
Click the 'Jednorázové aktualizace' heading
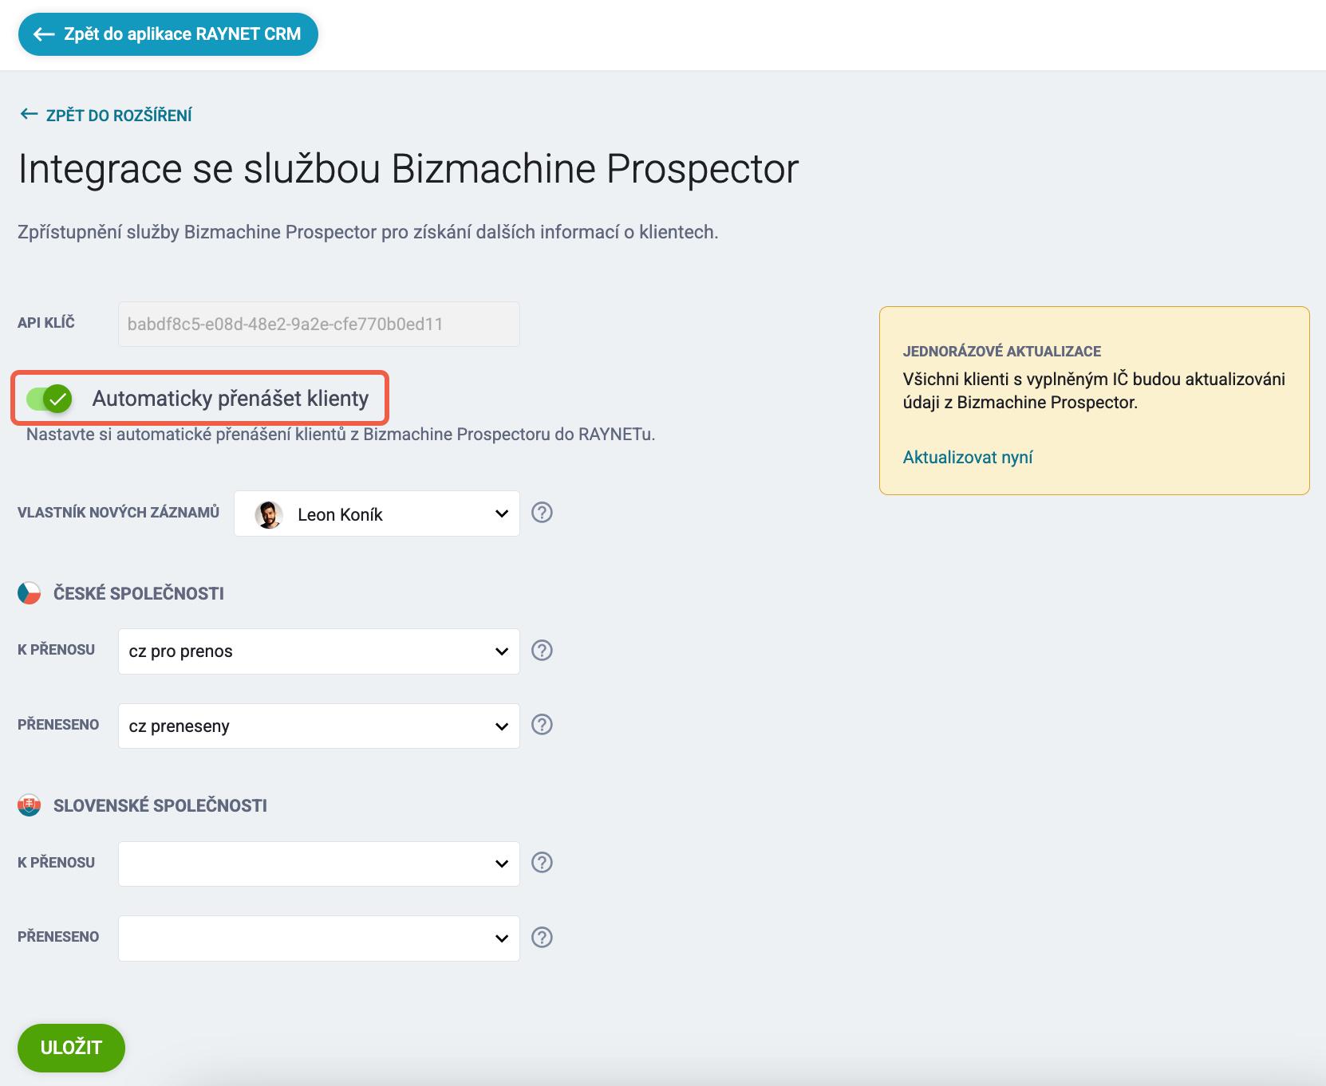point(1002,352)
